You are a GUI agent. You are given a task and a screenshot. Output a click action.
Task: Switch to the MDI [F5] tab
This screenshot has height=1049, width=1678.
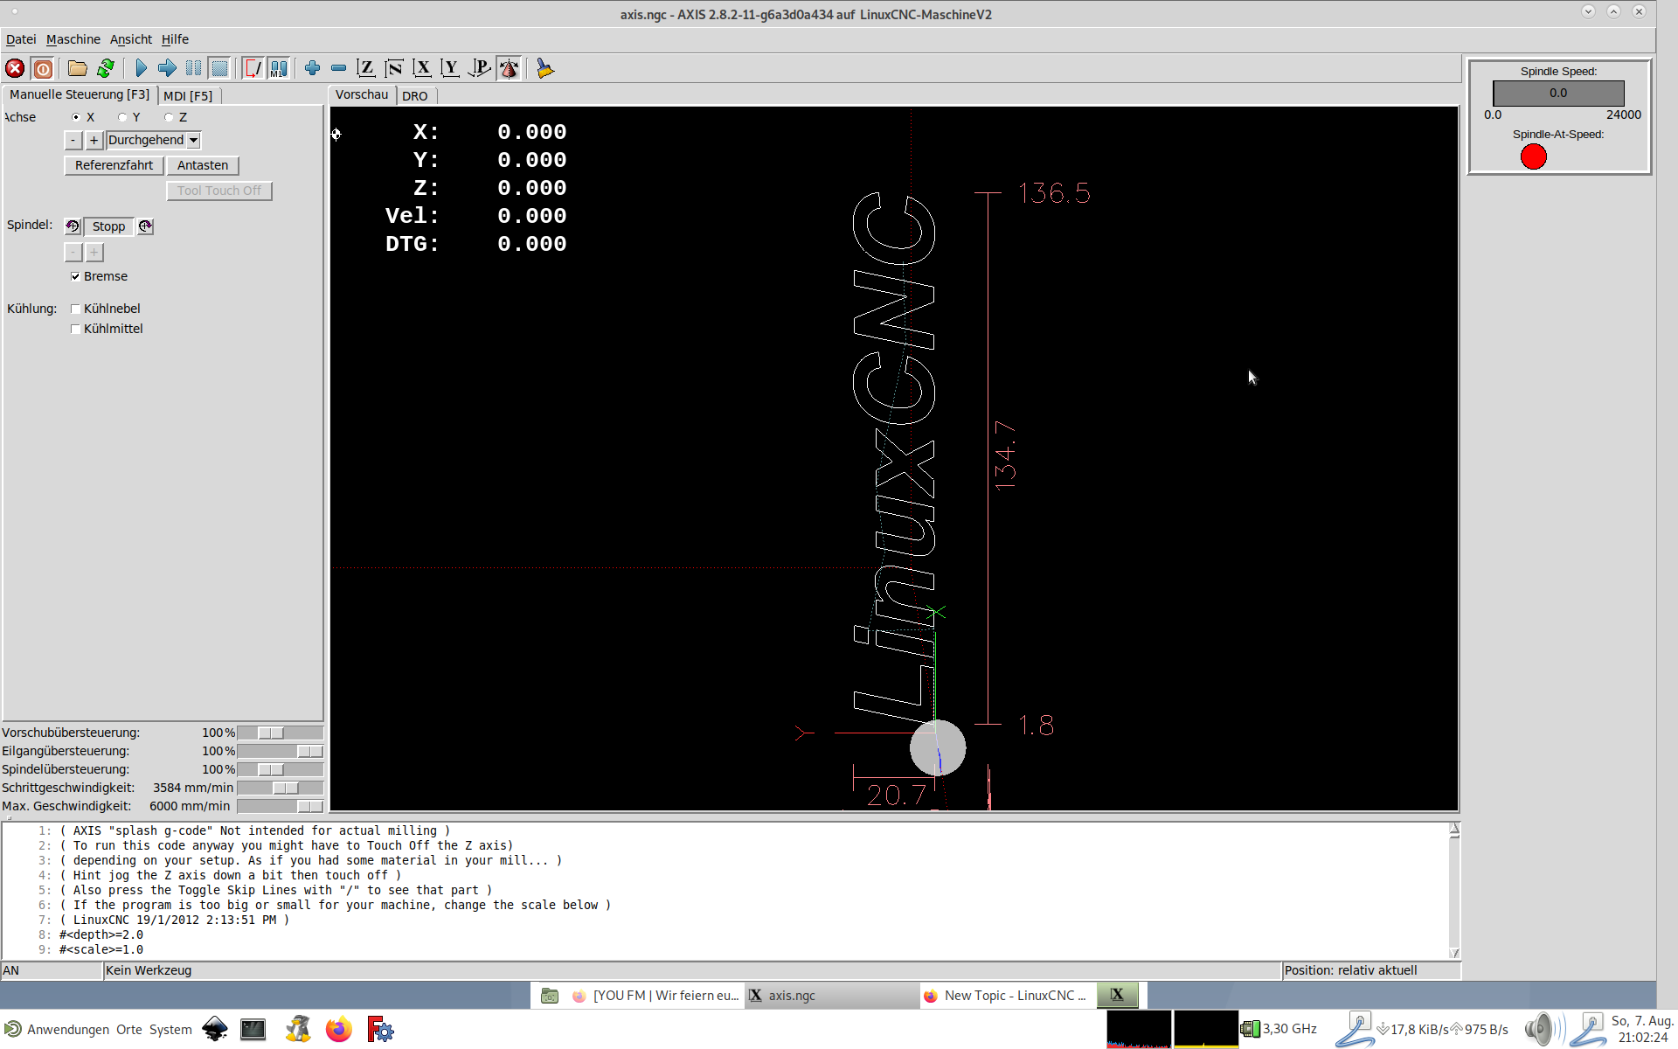pos(188,96)
